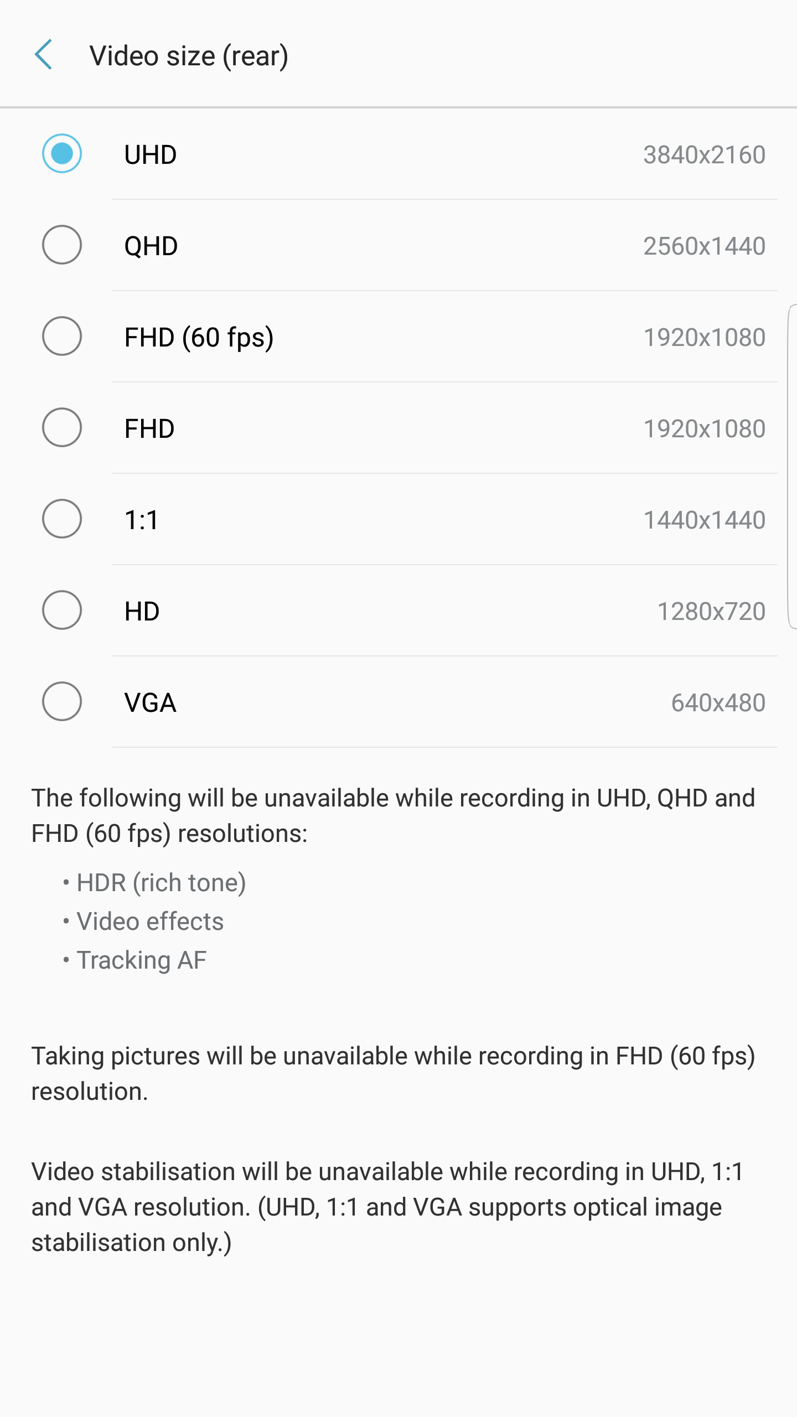The image size is (797, 1417).
Task: Click the 1440x1440 resolution value
Action: (704, 520)
